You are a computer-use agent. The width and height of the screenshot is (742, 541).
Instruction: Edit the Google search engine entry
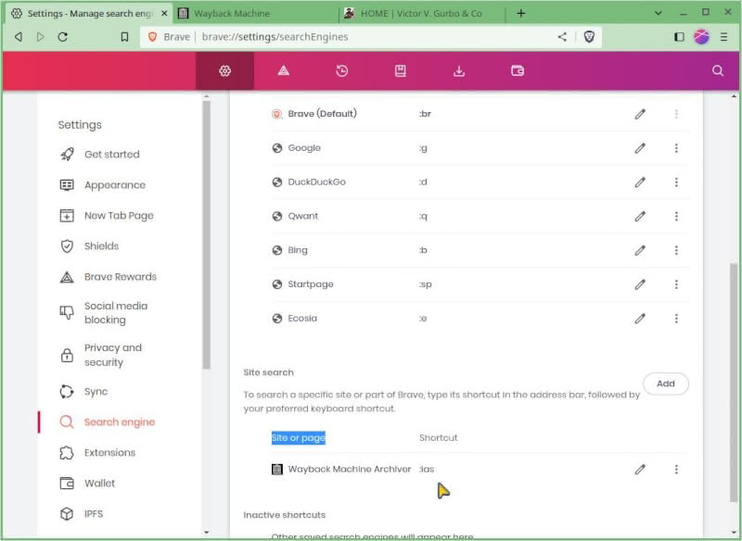(640, 148)
